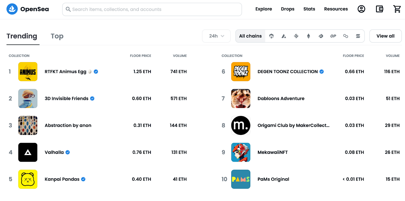Click the View all button
The height and width of the screenshot is (201, 405).
385,36
